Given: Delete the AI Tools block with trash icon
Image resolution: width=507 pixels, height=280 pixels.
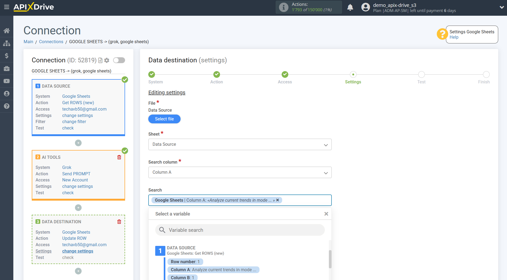Looking at the screenshot, I should coord(119,157).
